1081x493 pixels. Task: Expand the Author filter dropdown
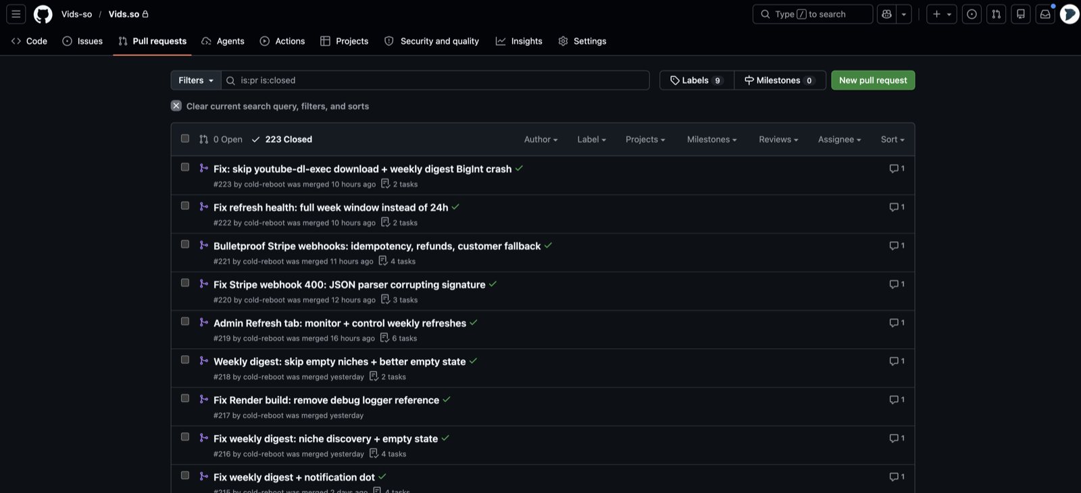point(541,139)
